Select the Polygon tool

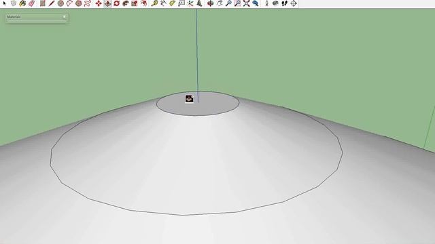point(79,3)
